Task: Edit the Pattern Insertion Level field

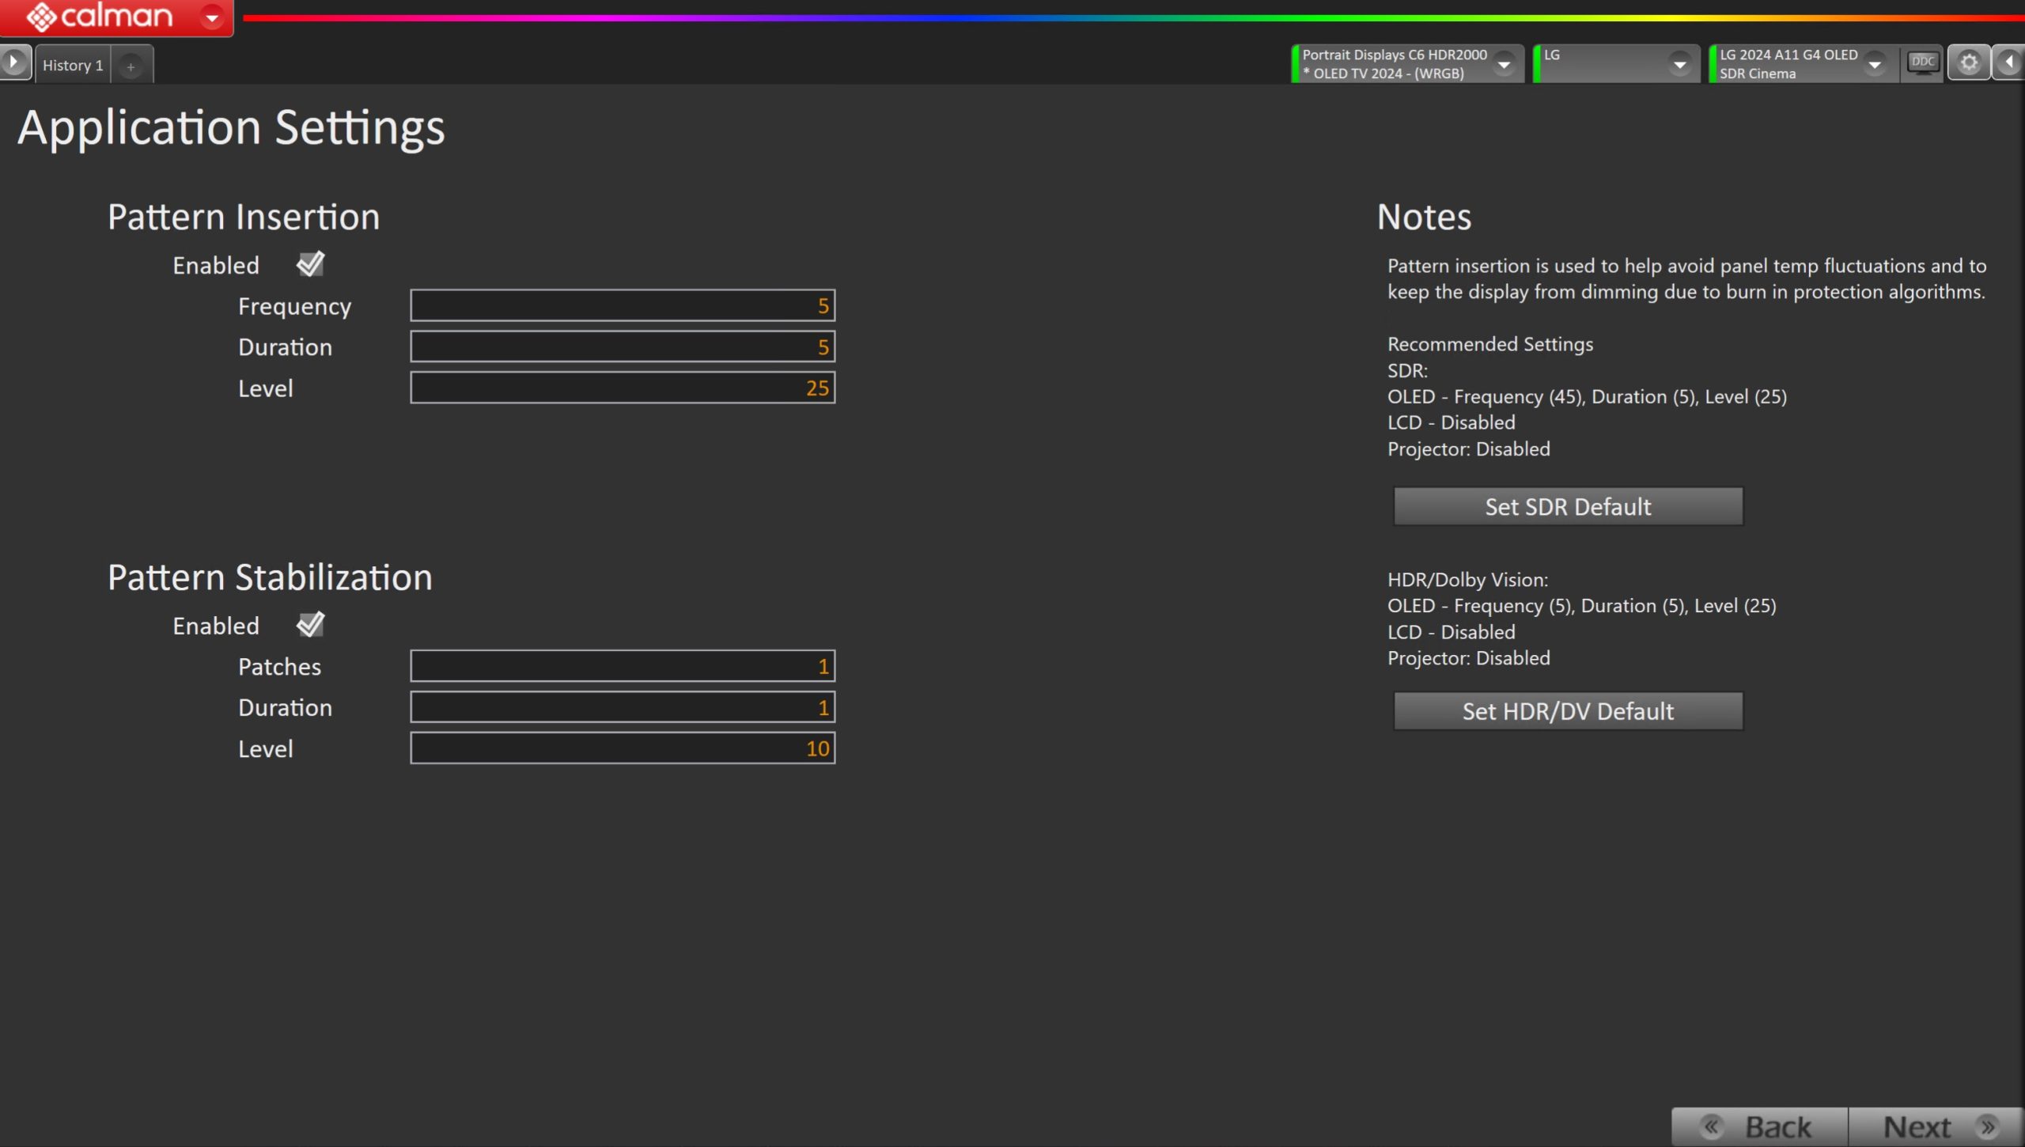Action: coord(623,388)
